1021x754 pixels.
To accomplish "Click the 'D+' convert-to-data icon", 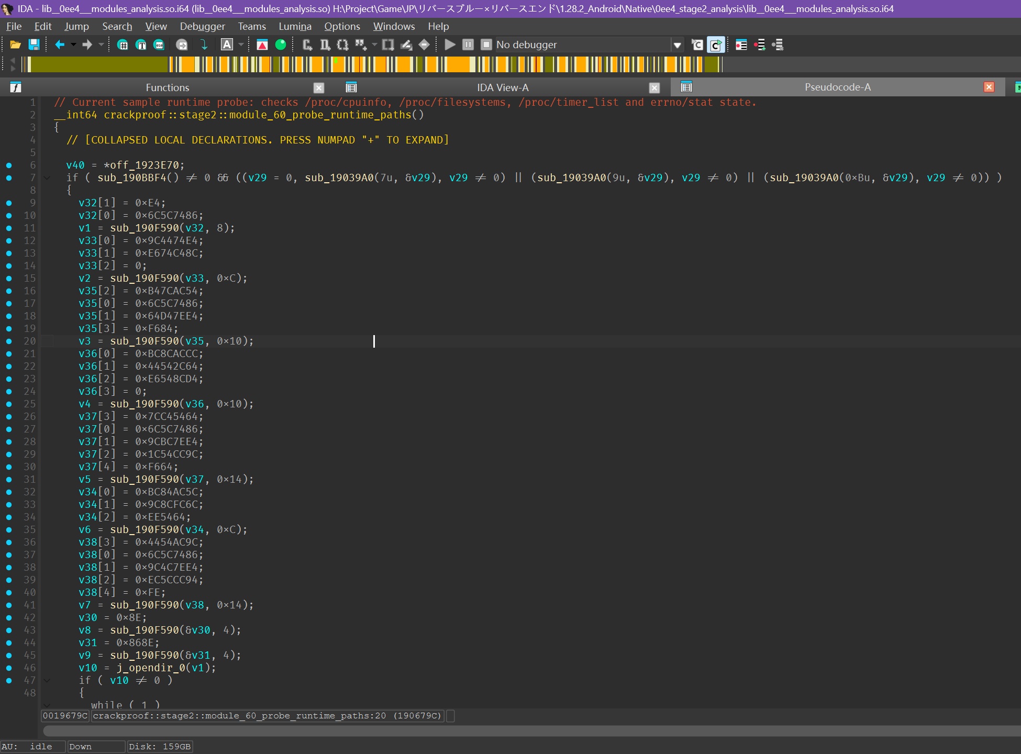I will 325,45.
